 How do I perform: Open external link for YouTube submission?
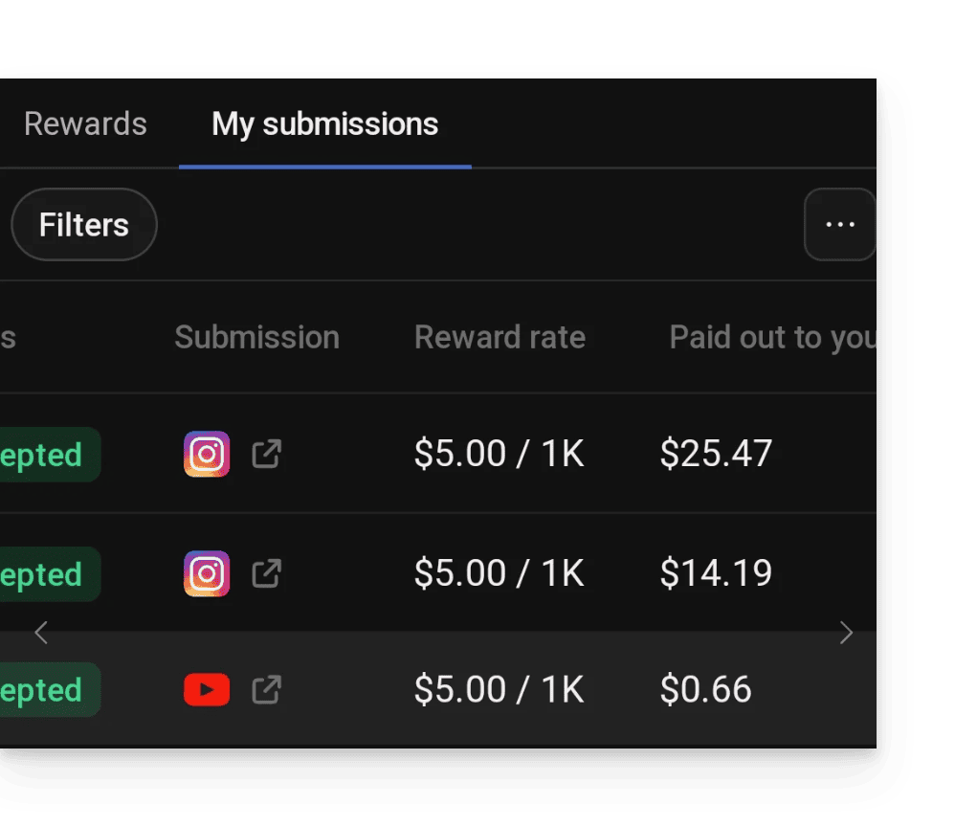pos(266,689)
